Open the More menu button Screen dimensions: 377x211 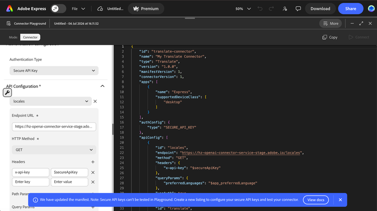(x=331, y=23)
